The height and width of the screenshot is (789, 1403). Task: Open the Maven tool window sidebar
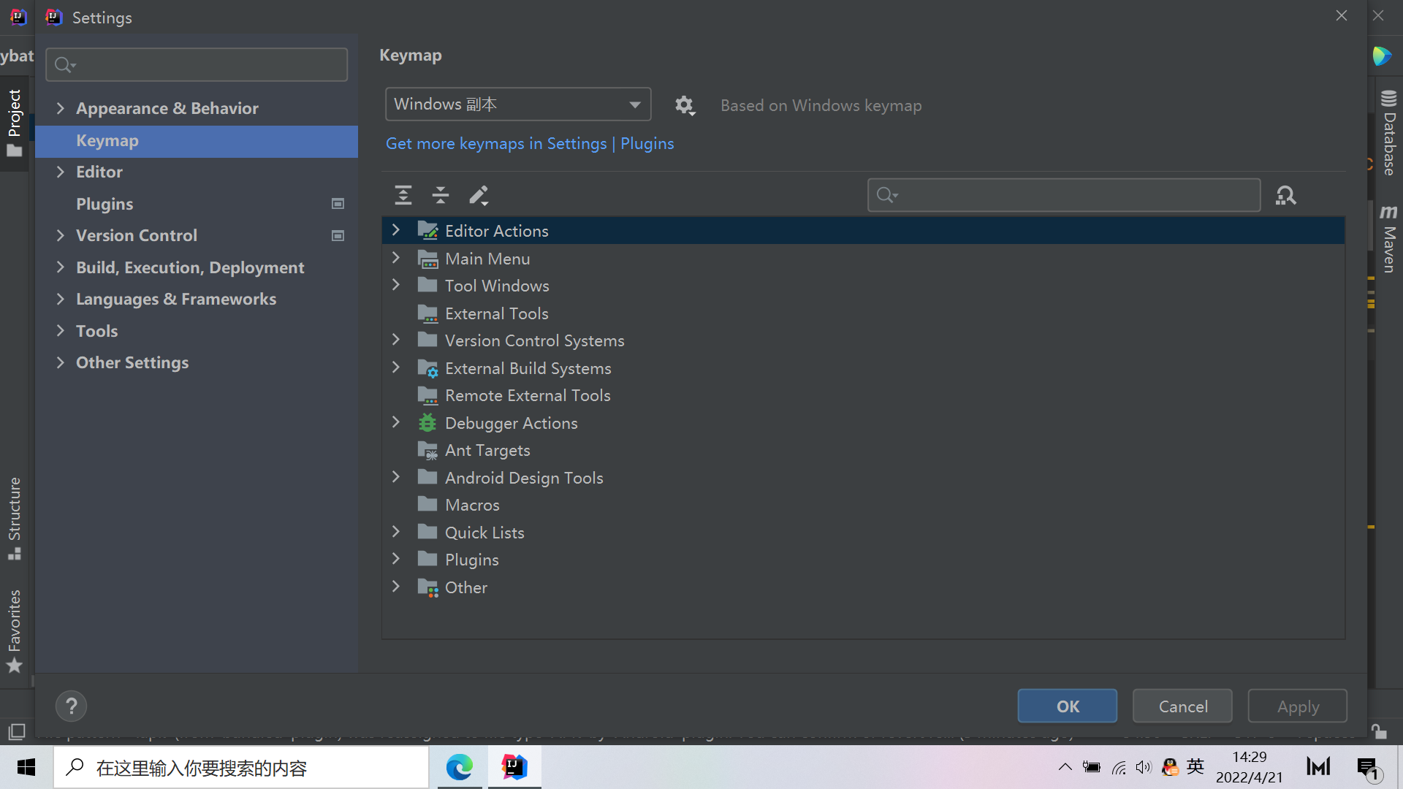point(1388,238)
